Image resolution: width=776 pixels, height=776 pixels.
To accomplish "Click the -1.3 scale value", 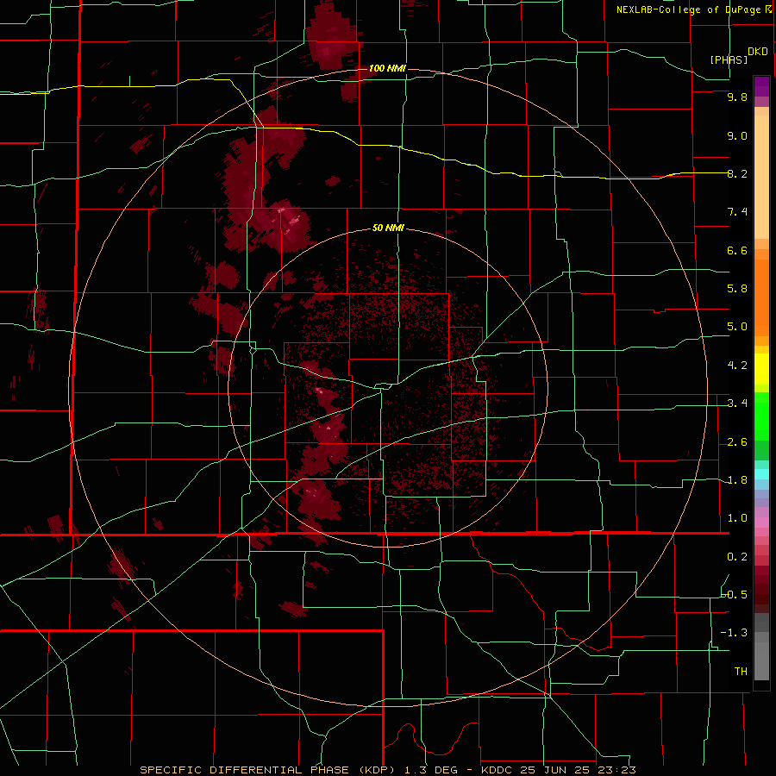I will point(735,633).
